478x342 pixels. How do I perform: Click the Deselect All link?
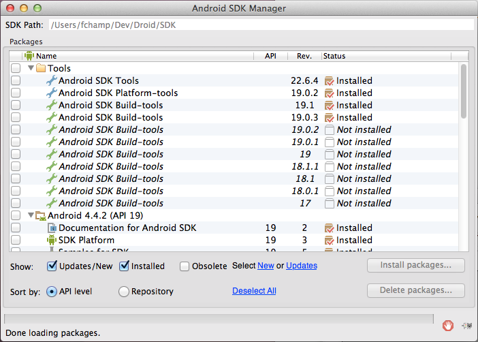(254, 291)
